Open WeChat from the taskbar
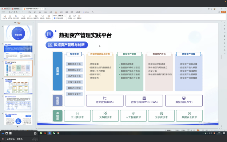The width and height of the screenshot is (227, 142). [x=54, y=133]
